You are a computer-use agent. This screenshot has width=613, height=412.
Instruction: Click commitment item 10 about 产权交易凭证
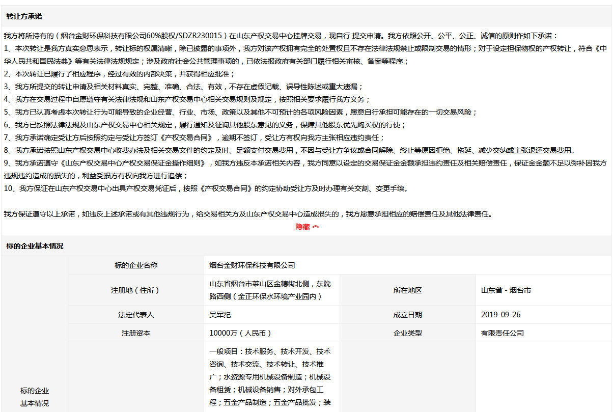click(206, 188)
